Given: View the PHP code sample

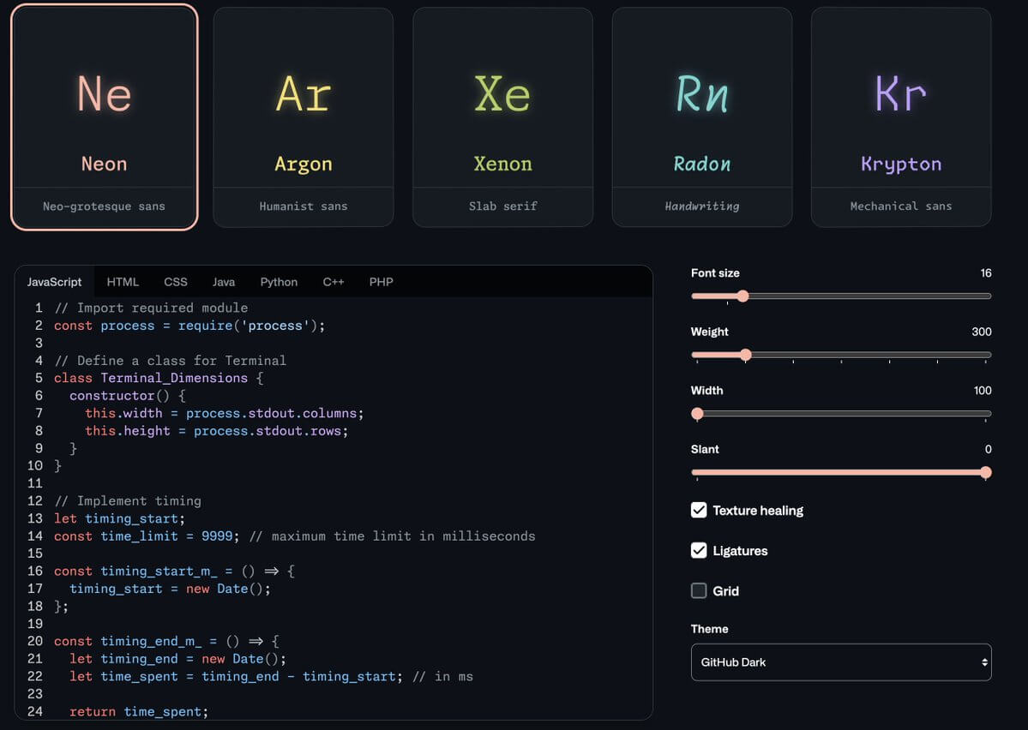Looking at the screenshot, I should (x=381, y=281).
